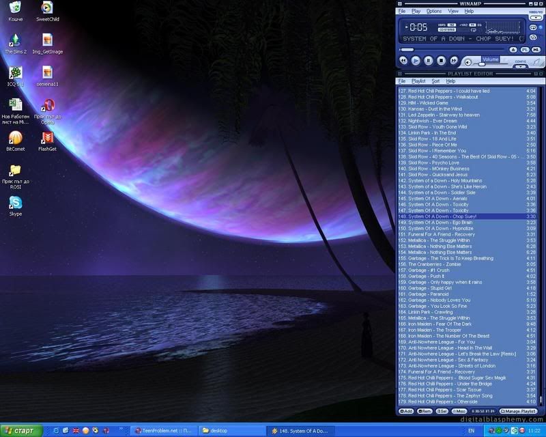Image resolution: width=546 pixels, height=437 pixels.
Task: Open Sort menu in Playlist Editor
Action: (435, 81)
